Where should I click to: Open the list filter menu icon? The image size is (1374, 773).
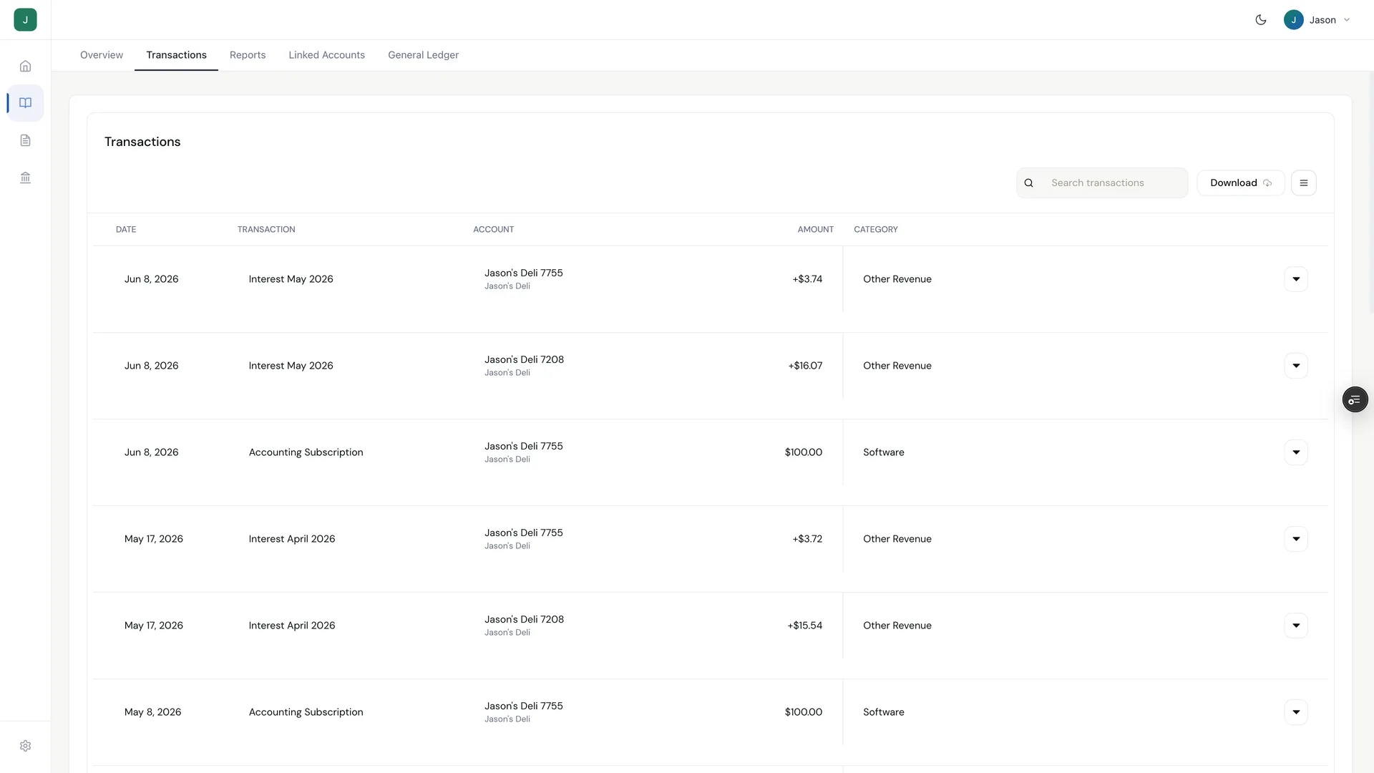click(1303, 183)
